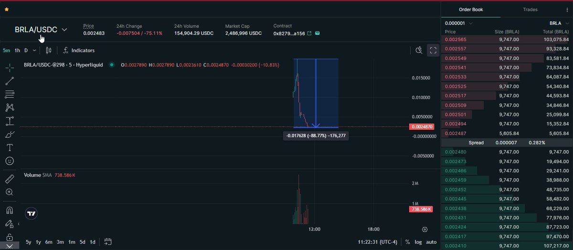This screenshot has width=573, height=250.
Task: Set the chart range to 6m
Action: 49,242
